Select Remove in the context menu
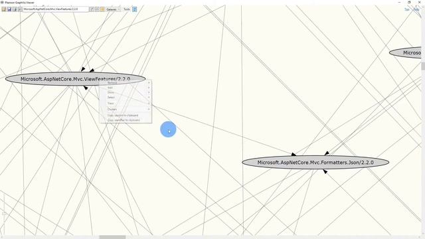425x239 pixels. click(126, 82)
